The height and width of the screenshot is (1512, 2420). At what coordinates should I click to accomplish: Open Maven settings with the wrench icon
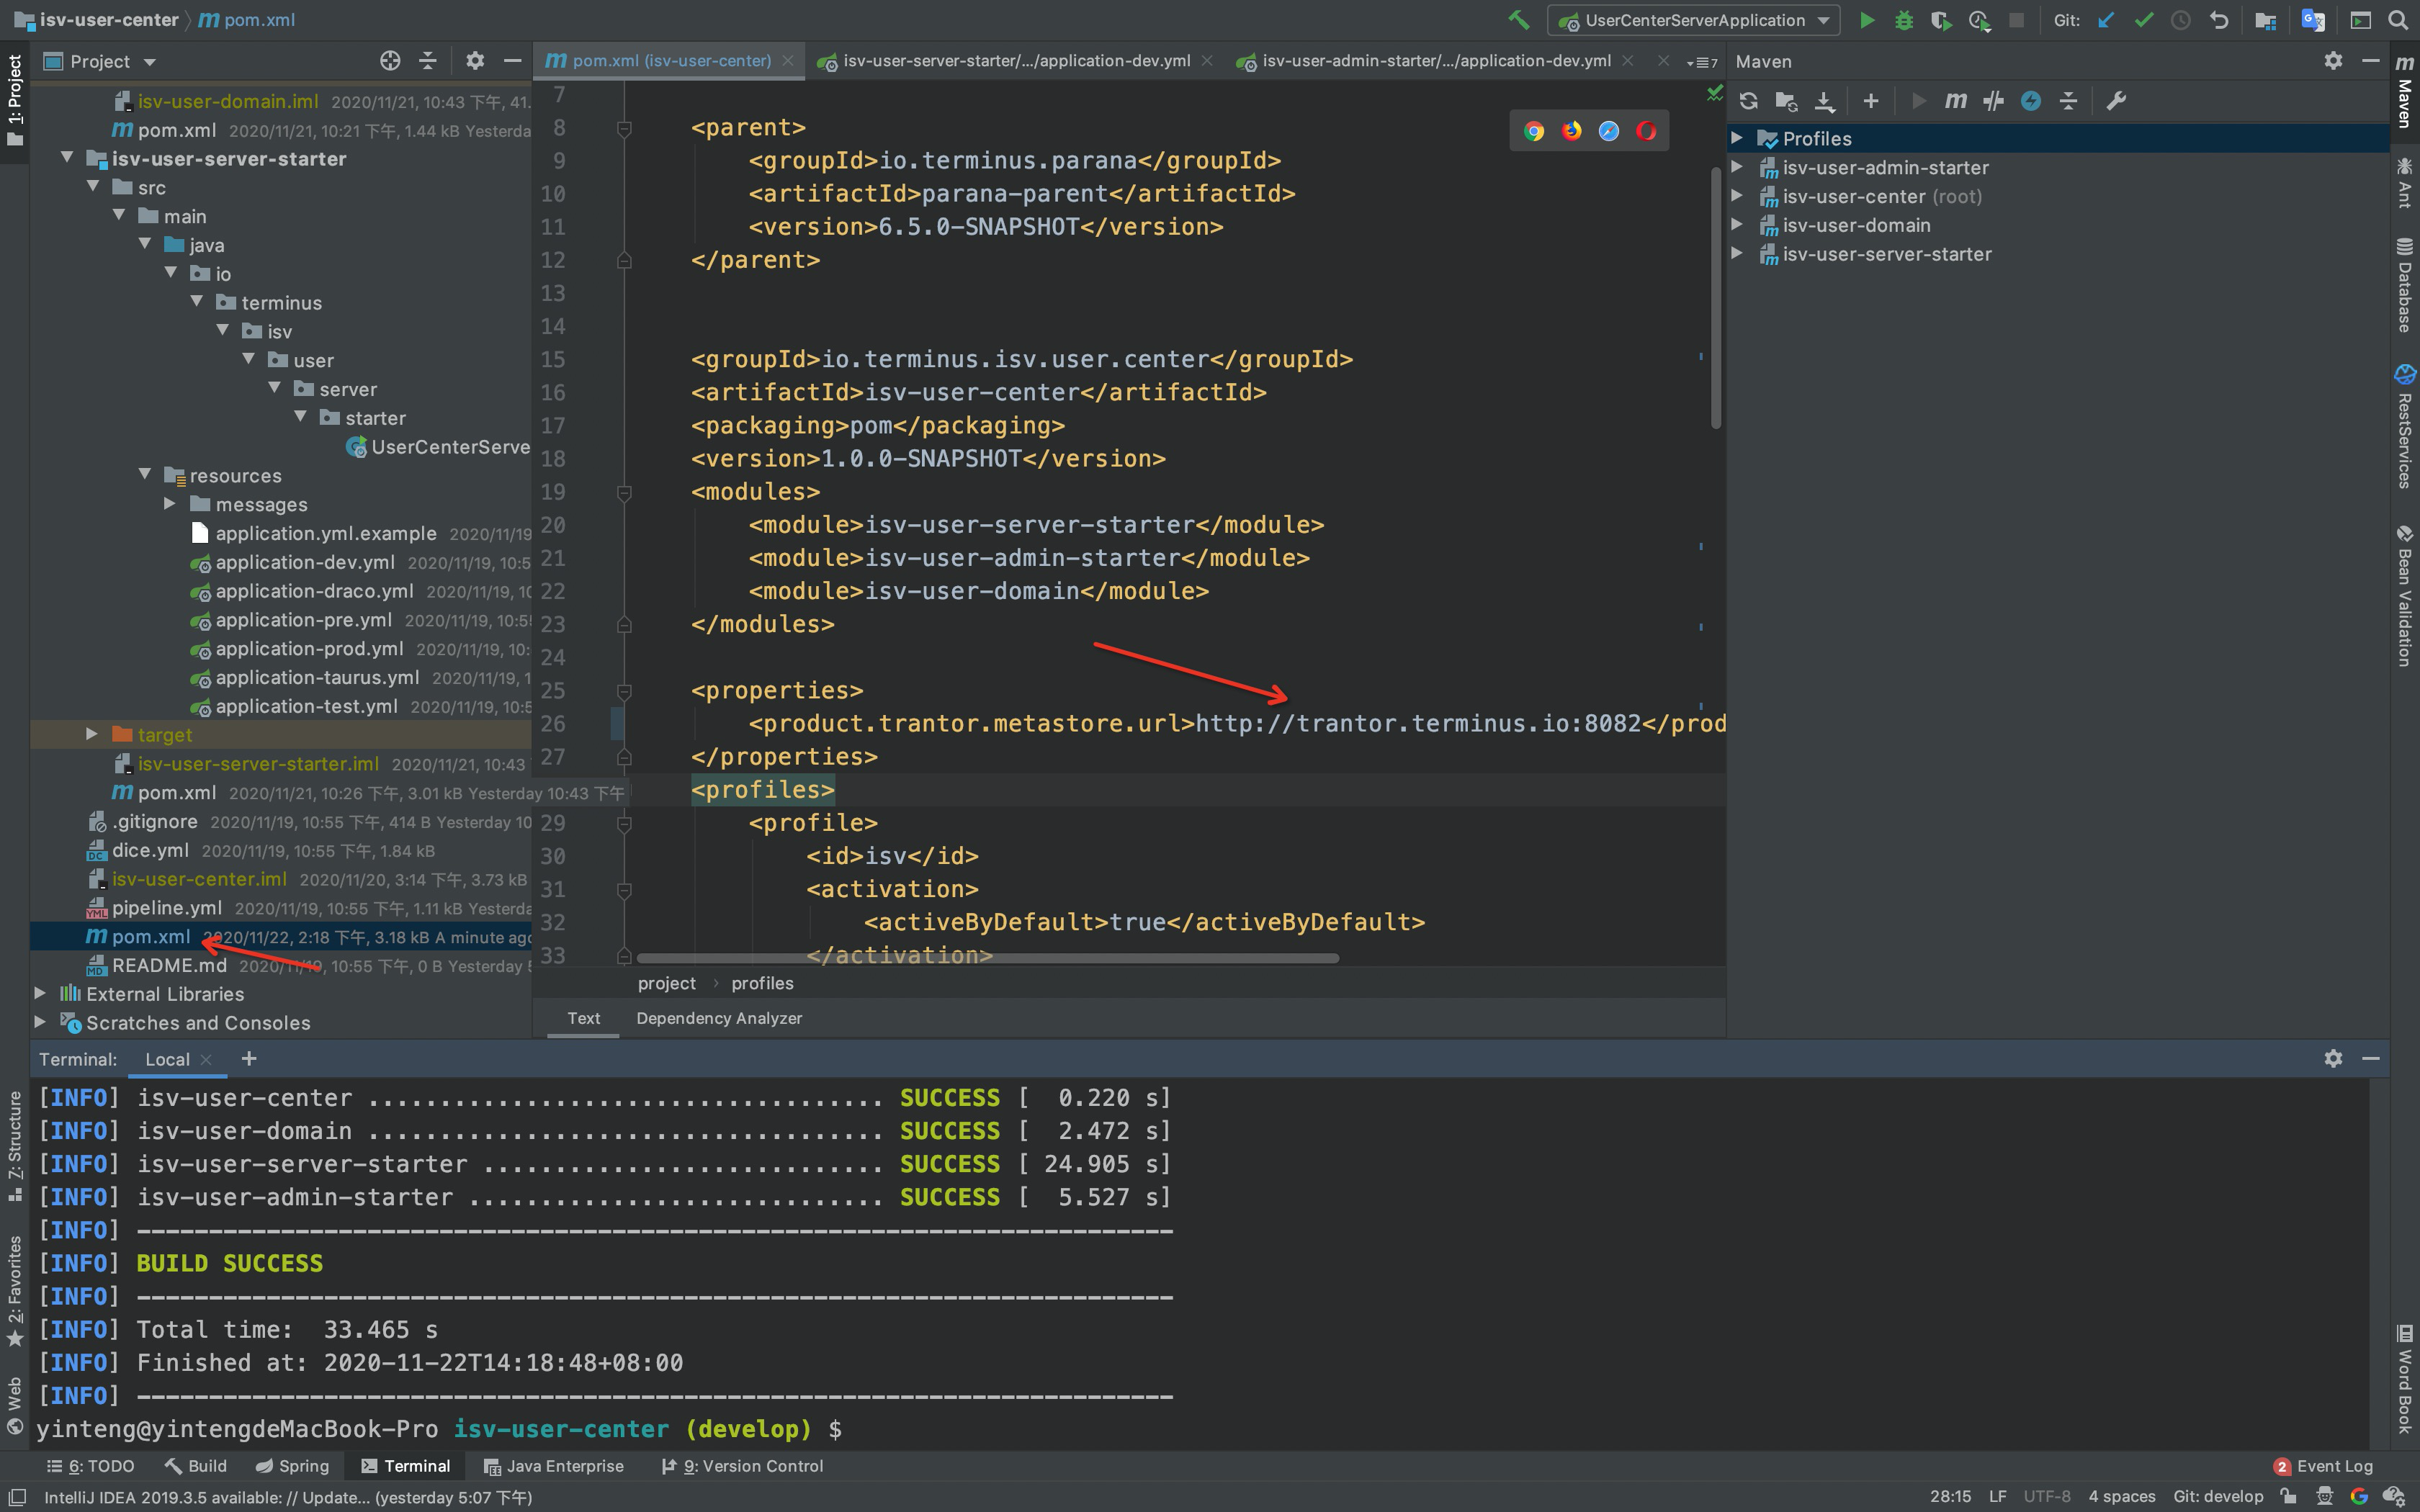pyautogui.click(x=2116, y=100)
